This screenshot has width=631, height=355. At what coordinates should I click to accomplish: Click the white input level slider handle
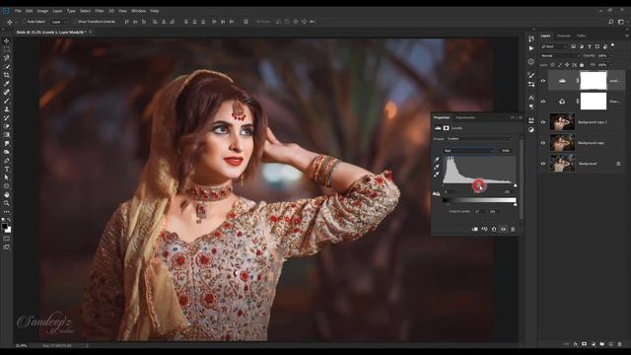(515, 185)
